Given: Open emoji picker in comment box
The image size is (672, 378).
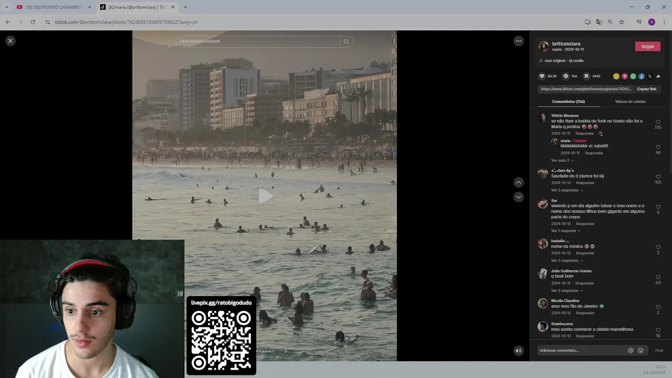Looking at the screenshot, I should 640,351.
